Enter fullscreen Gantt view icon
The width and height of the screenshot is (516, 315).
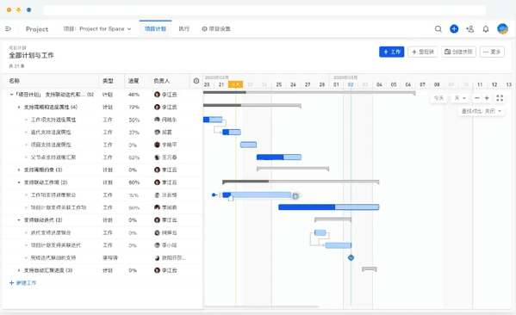(x=500, y=98)
